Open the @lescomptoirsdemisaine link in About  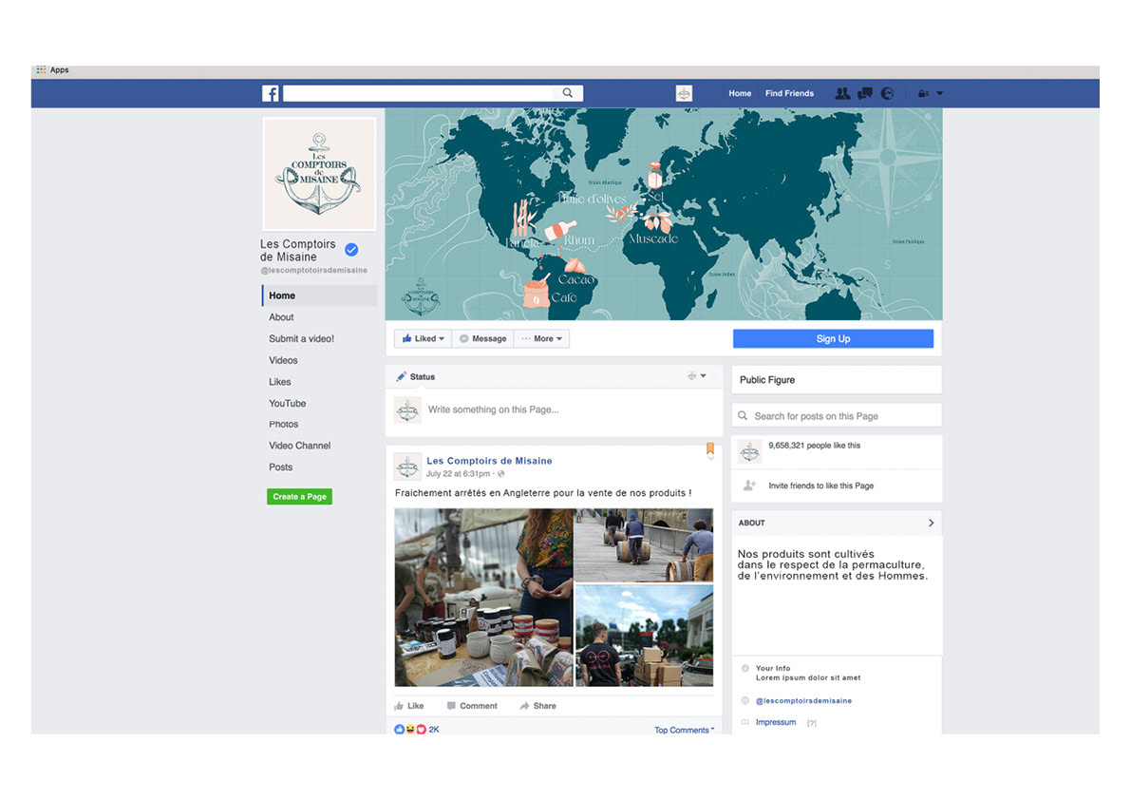(803, 701)
